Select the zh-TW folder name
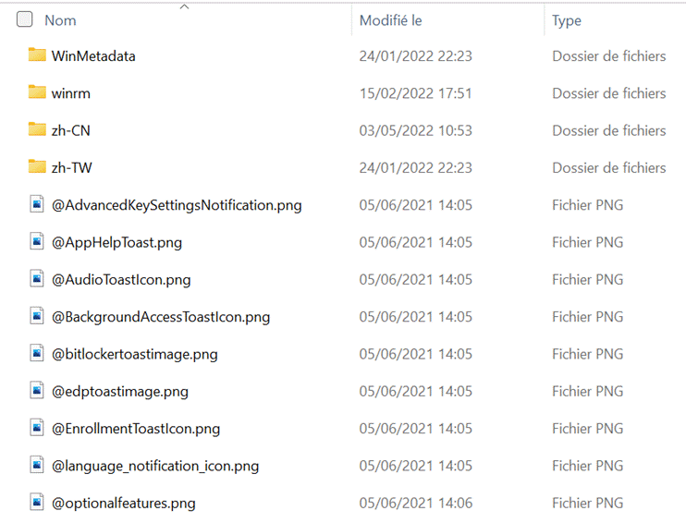 click(x=72, y=167)
